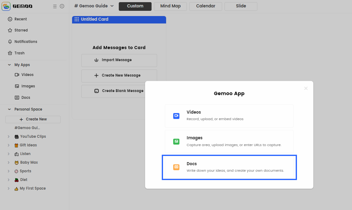The width and height of the screenshot is (352, 210).
Task: Click the Baby Max tiger face icon
Action: 17,162
